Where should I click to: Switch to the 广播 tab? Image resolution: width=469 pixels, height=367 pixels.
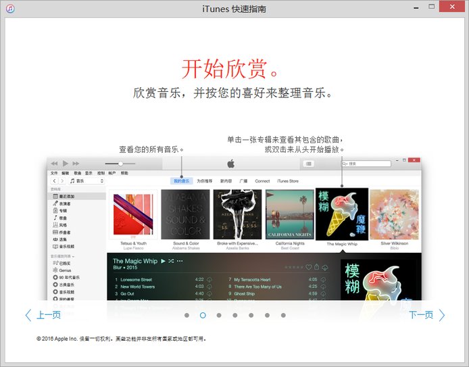[243, 181]
